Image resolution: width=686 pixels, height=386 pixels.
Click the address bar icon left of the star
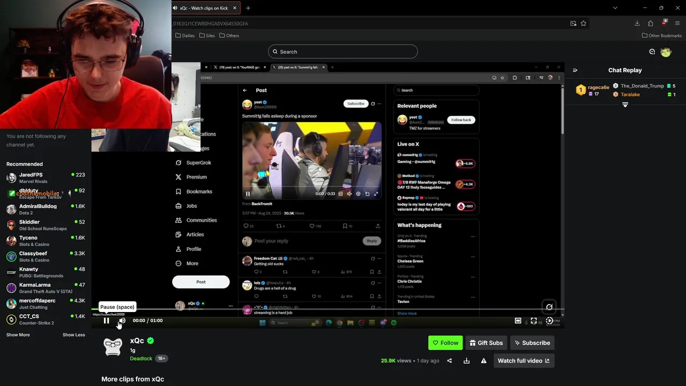click(573, 24)
